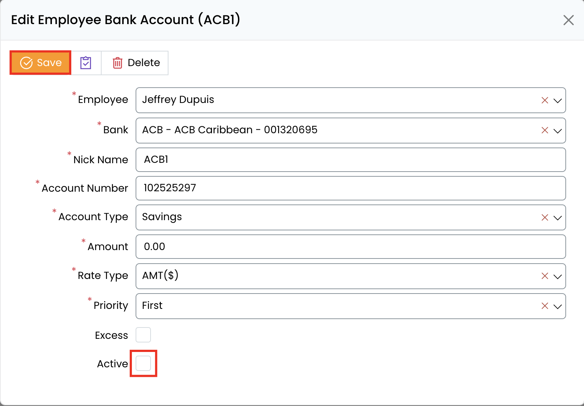Viewport: 584px width, 406px height.
Task: Close the Edit Employee Bank Account dialog
Action: (x=568, y=20)
